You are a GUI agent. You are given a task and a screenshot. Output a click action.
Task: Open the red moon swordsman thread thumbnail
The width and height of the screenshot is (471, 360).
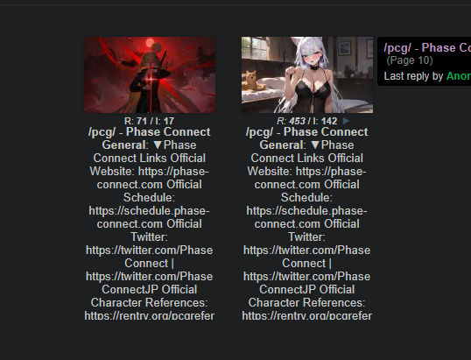click(150, 74)
